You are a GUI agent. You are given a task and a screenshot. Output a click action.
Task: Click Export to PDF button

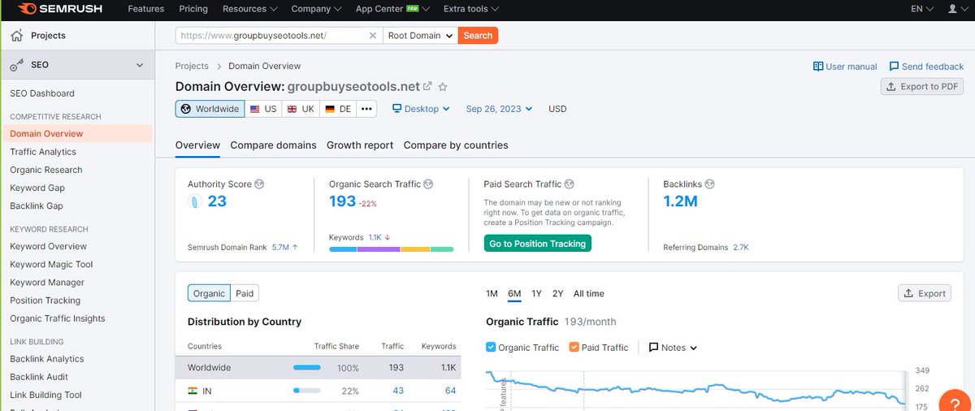coord(922,86)
